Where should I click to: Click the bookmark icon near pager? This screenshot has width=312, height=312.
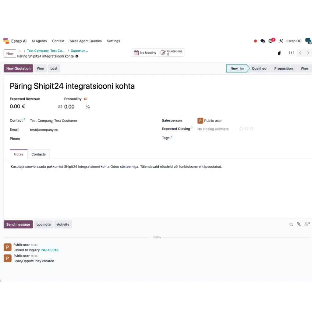pyautogui.click(x=280, y=53)
